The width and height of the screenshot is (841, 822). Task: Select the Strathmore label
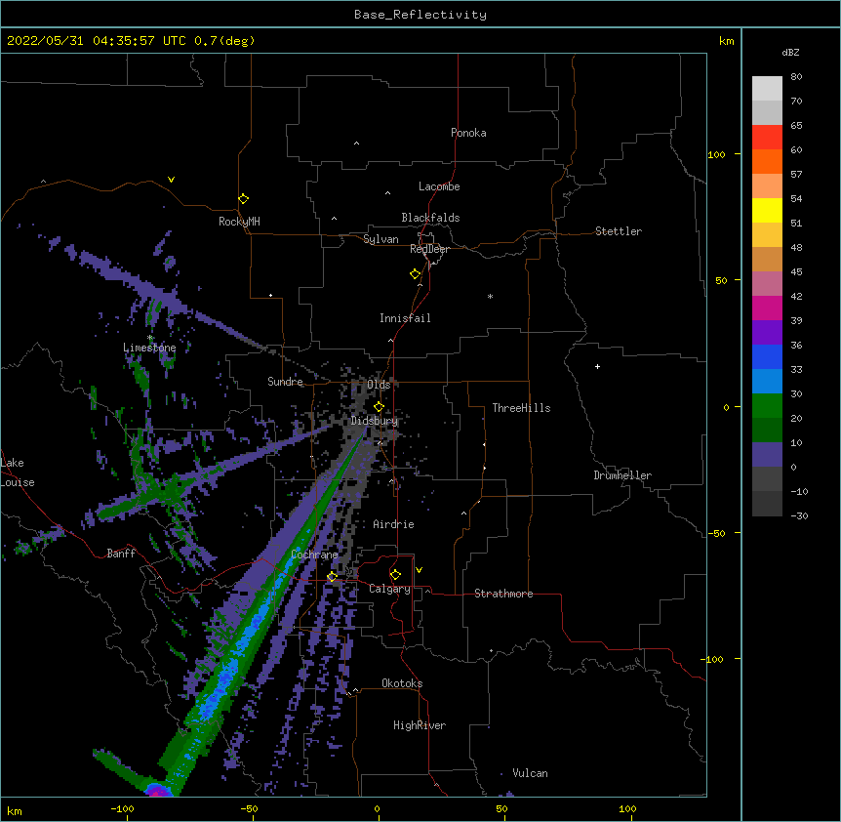[x=503, y=594]
